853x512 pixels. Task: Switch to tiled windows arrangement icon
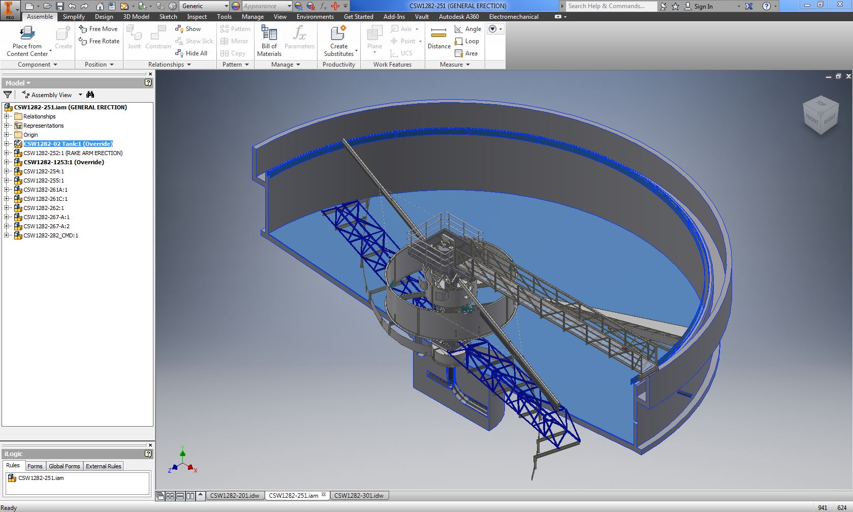170,496
